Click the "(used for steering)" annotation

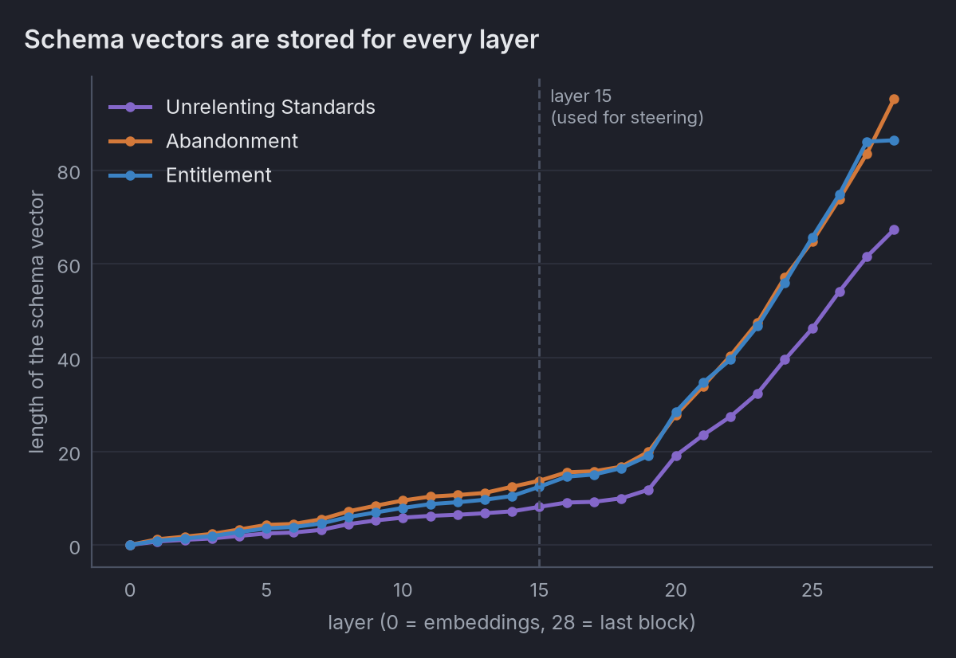coord(627,118)
